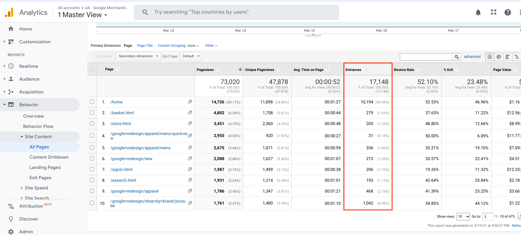Image resolution: width=521 pixels, height=235 pixels.
Task: Toggle the select-all rows checkbox
Action: [x=92, y=69]
